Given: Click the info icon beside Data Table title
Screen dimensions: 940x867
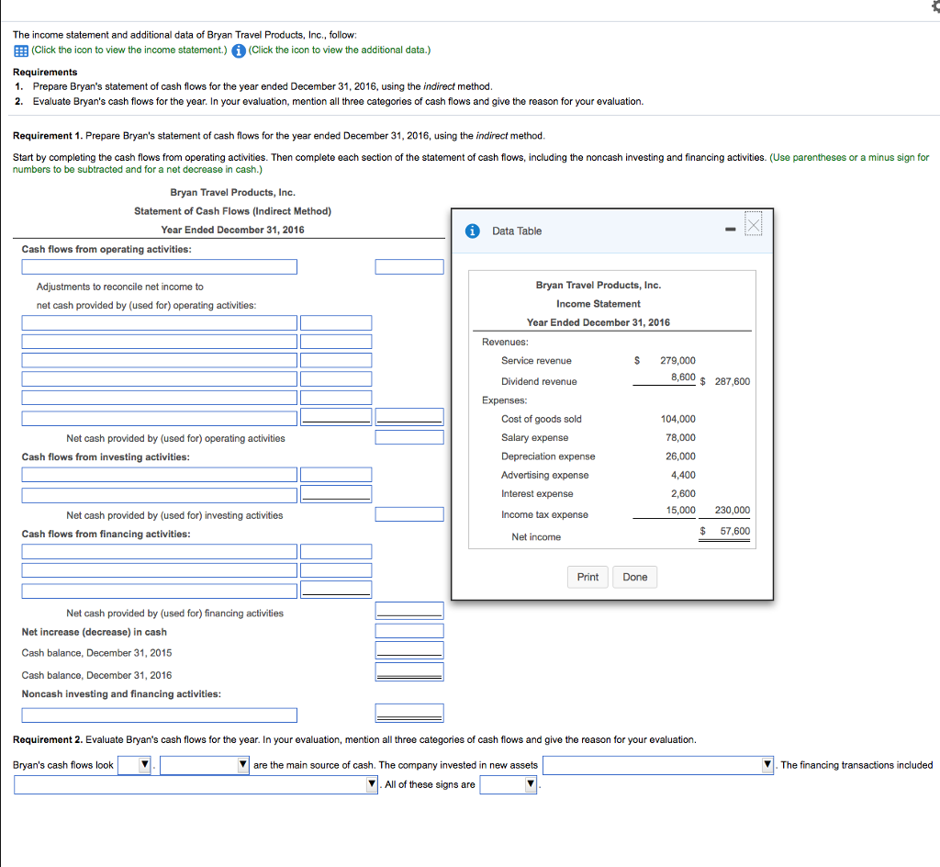Looking at the screenshot, I should tap(473, 231).
